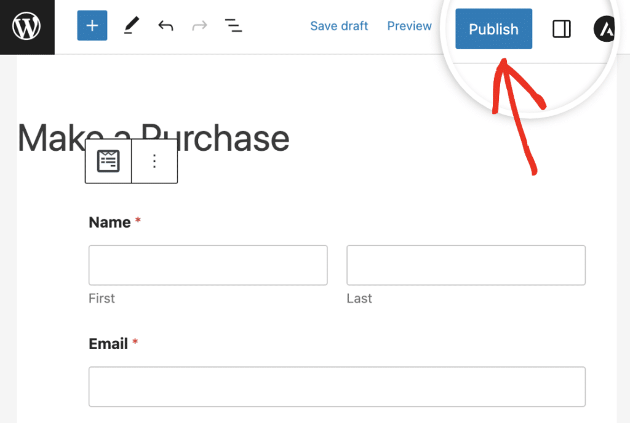Click the required asterisk next to Name
This screenshot has height=423, width=630.
137,220
